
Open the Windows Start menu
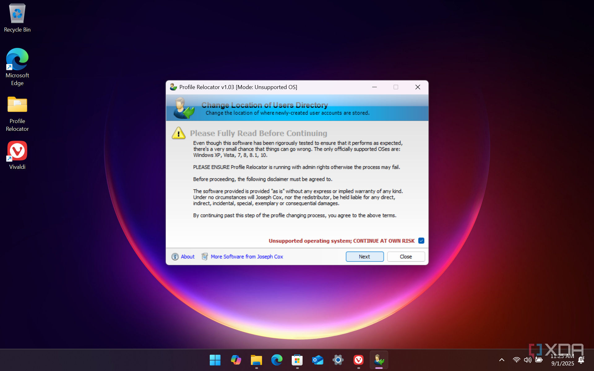tap(215, 360)
